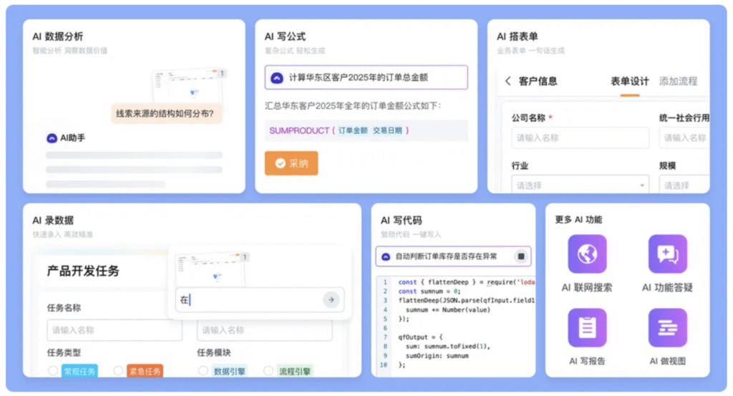The width and height of the screenshot is (733, 396).
Task: Select the 常规任务 radio button
Action: (53, 371)
